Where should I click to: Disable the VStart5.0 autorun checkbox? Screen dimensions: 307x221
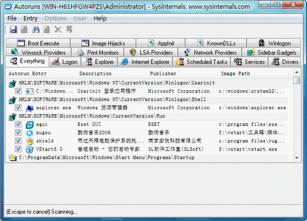point(18,149)
